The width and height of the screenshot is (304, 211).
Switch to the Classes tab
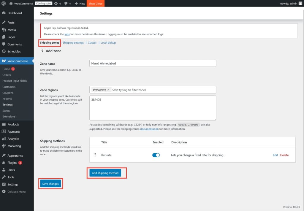pyautogui.click(x=92, y=42)
